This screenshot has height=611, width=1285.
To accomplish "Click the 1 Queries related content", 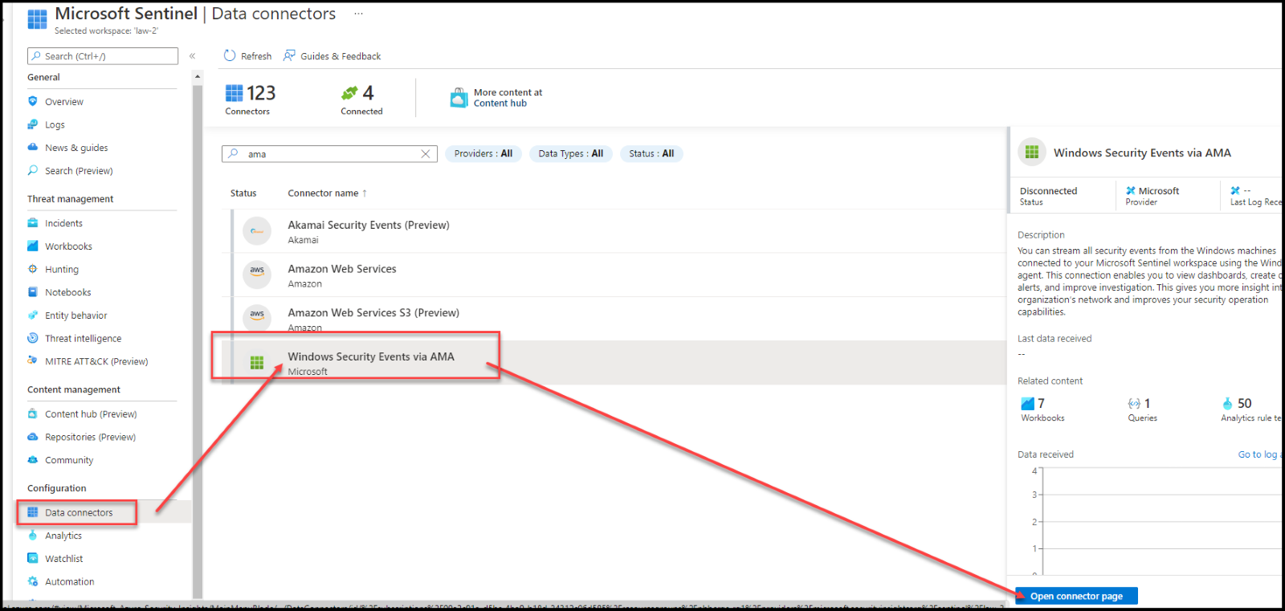I will (x=1142, y=409).
